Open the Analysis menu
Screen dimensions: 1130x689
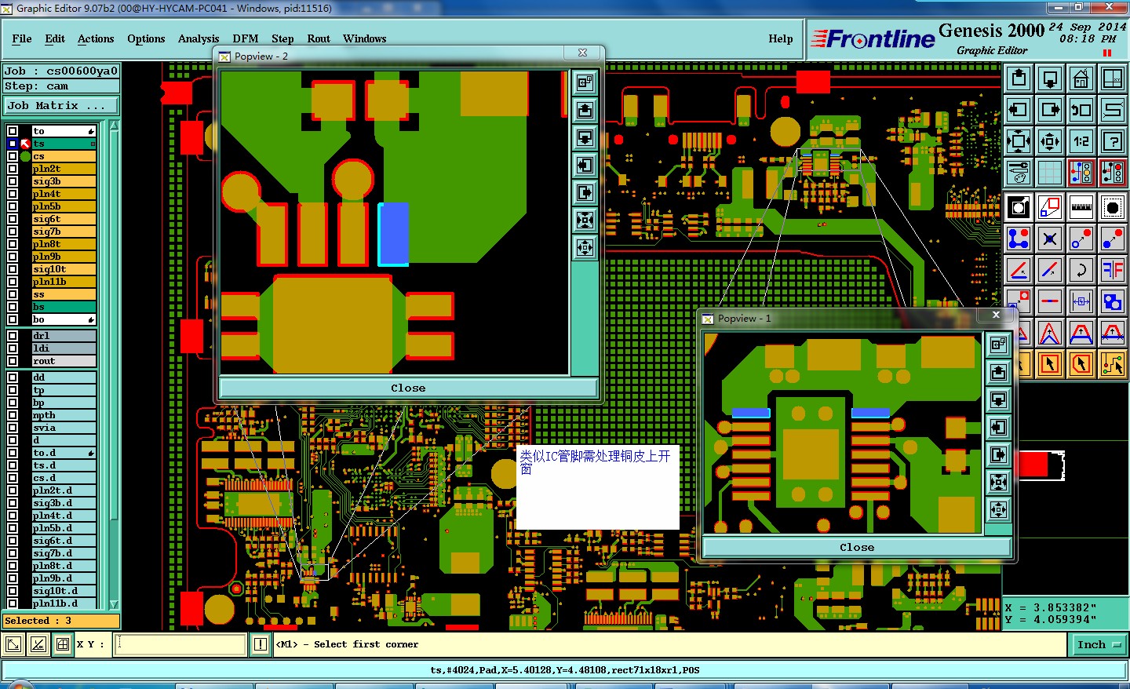199,38
